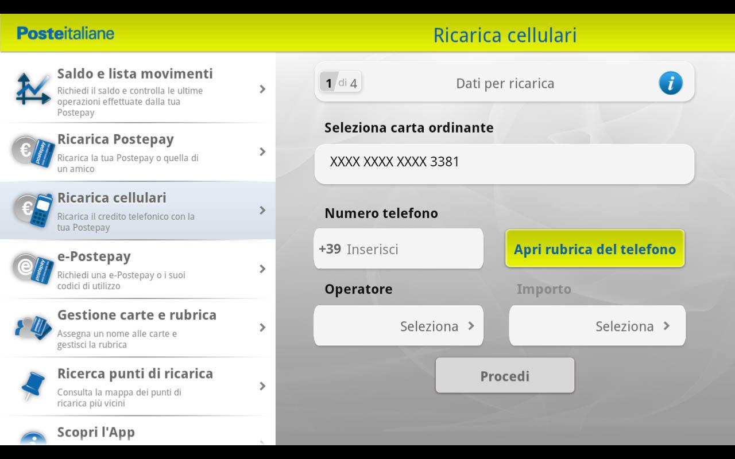Image resolution: width=735 pixels, height=459 pixels.
Task: Click the Numero telefono input field
Action: pos(399,248)
